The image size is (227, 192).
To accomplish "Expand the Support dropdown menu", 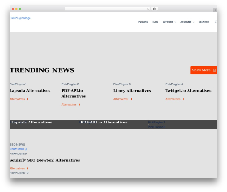I will (x=169, y=22).
